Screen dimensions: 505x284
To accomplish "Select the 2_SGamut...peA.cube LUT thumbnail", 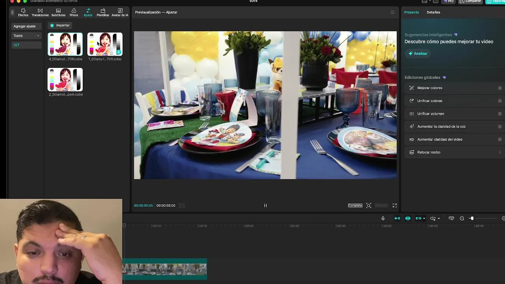I will point(65,79).
